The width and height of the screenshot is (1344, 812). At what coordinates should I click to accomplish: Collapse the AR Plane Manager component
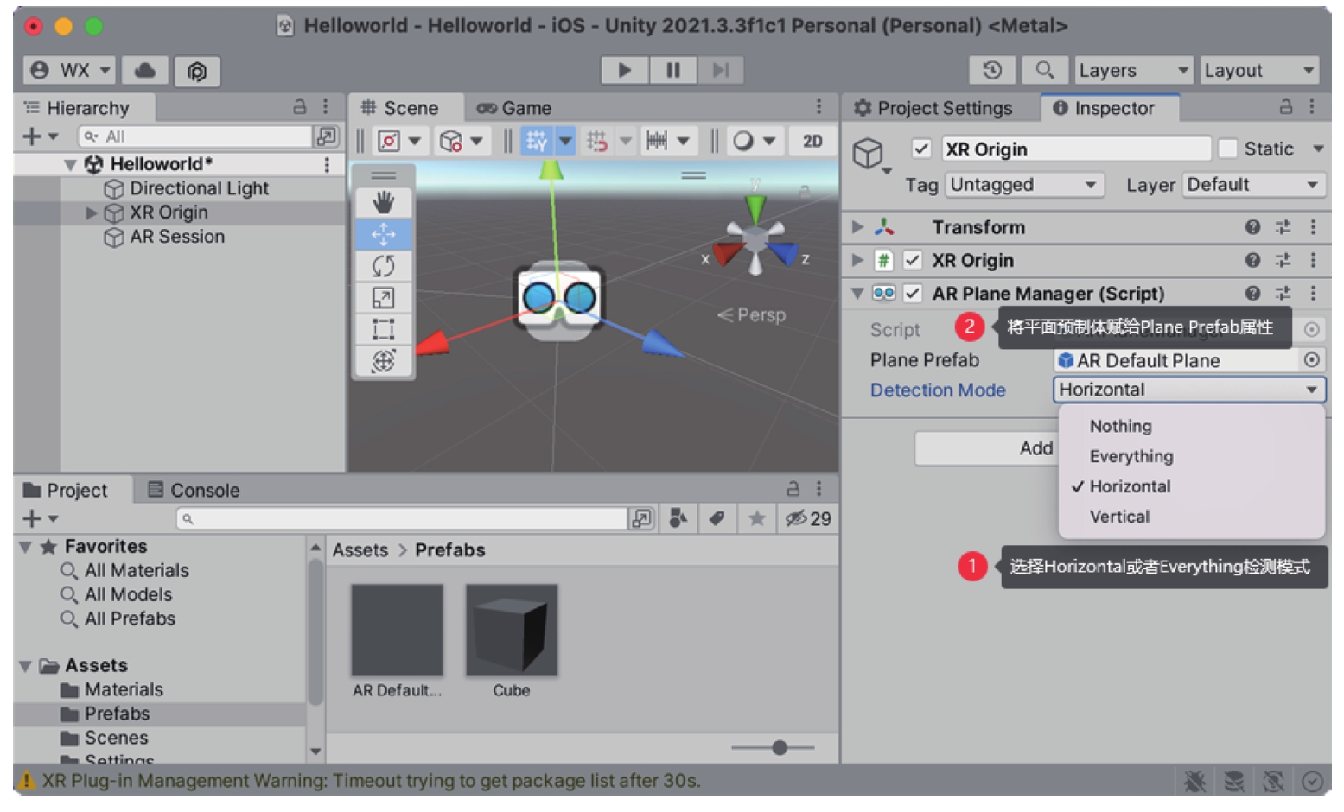coord(857,293)
